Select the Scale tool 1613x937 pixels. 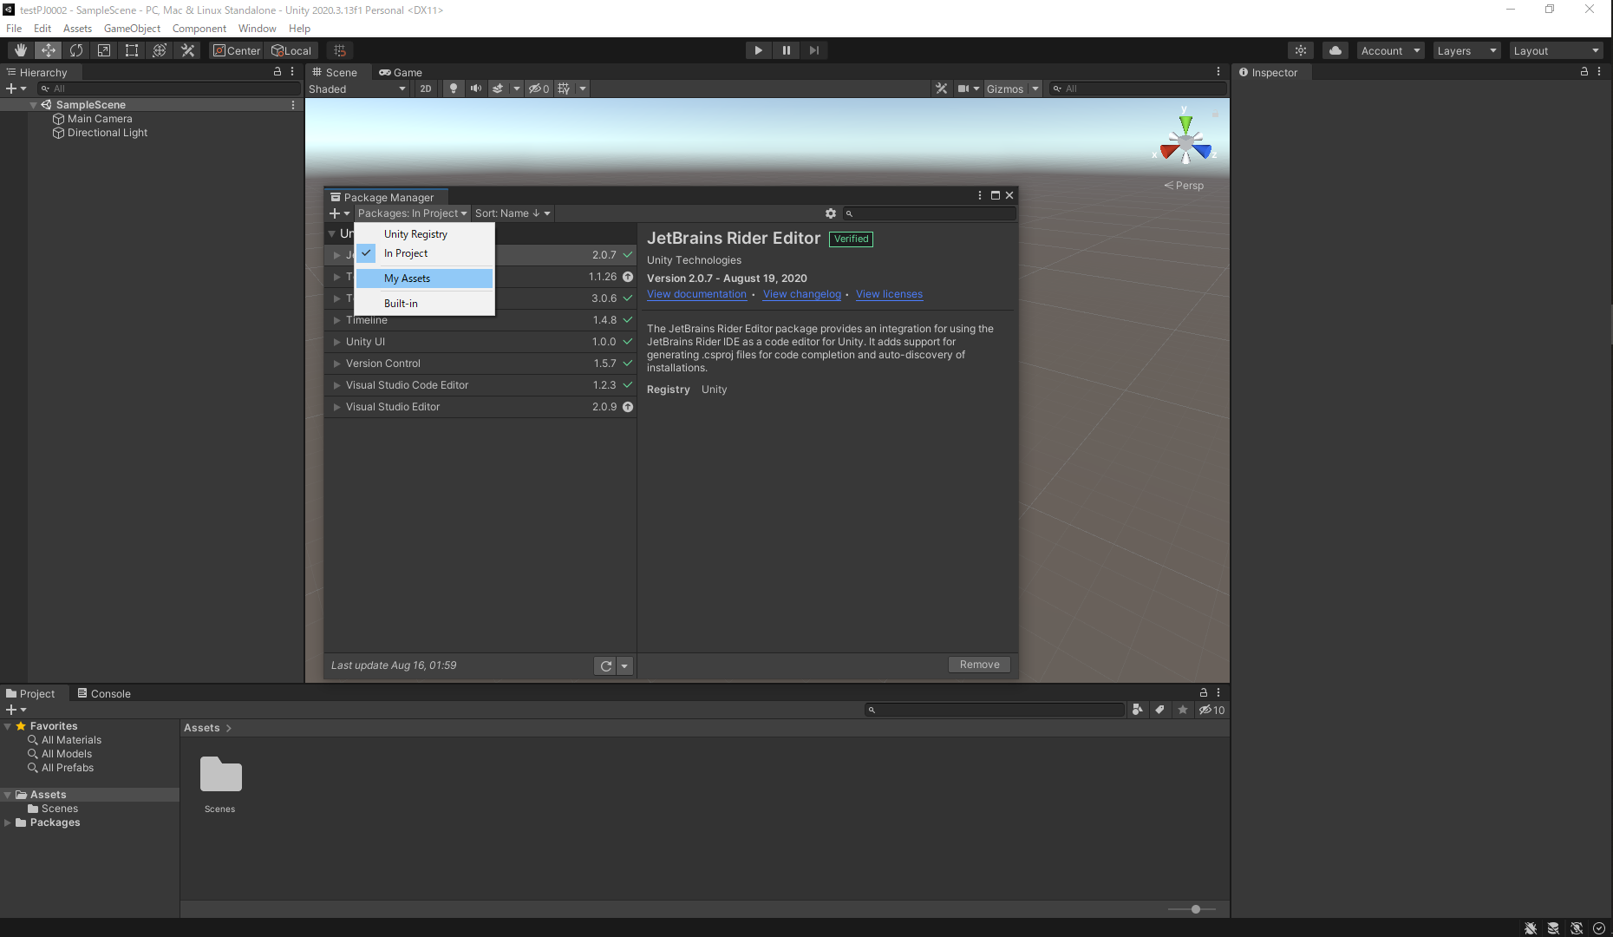tap(104, 50)
